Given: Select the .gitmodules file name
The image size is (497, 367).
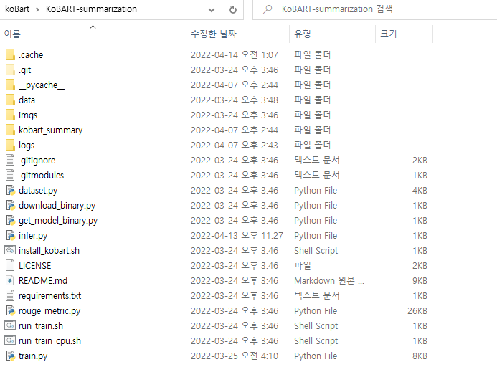Looking at the screenshot, I should point(41,176).
